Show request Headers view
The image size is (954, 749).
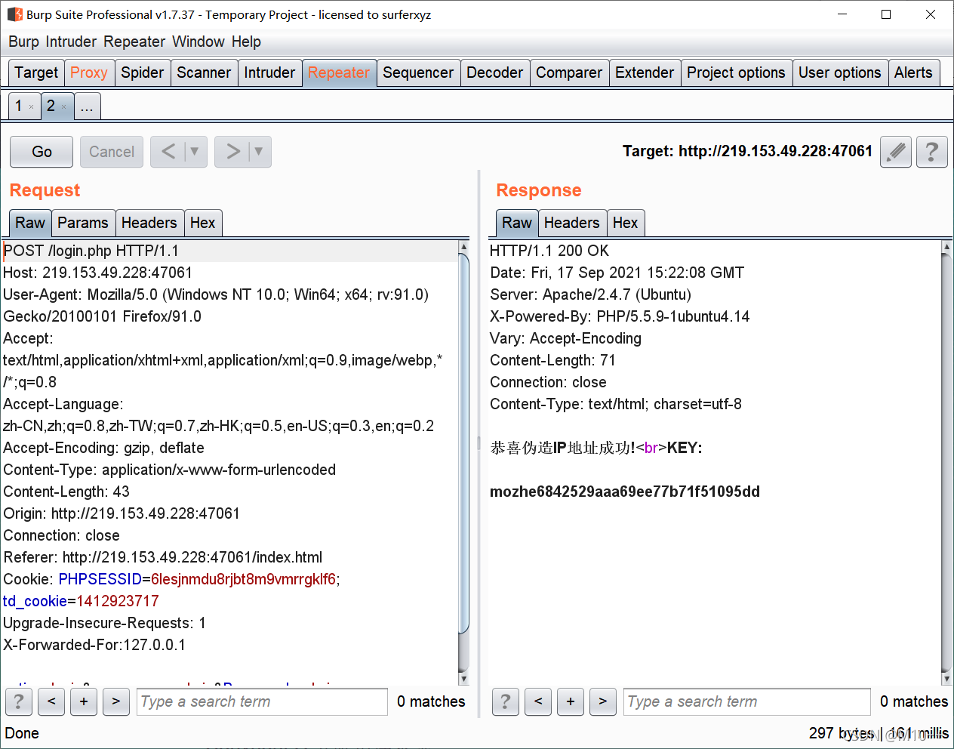click(149, 223)
